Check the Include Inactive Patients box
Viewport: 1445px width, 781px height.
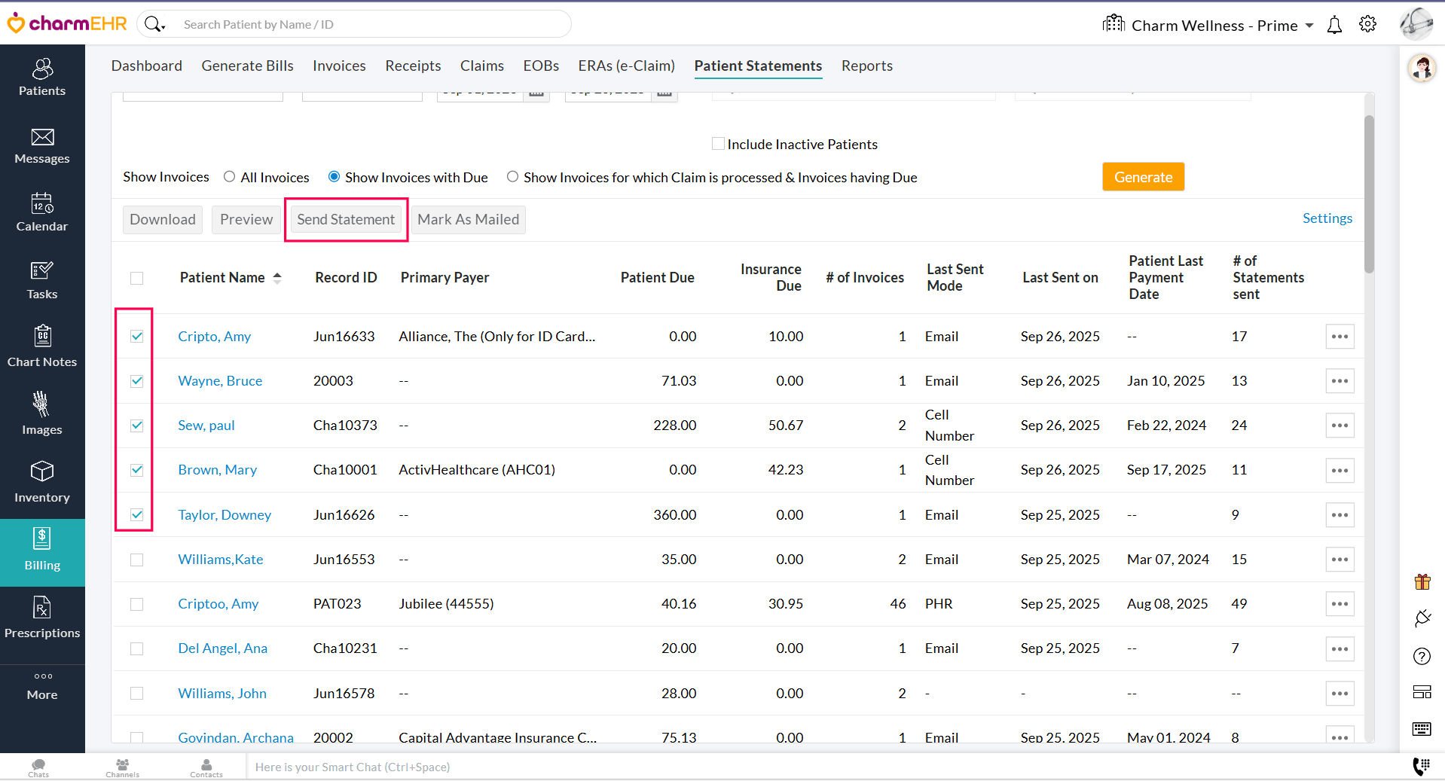(x=718, y=144)
